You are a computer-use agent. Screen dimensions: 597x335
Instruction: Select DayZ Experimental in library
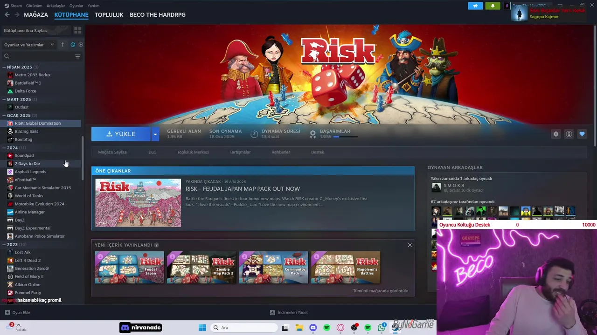32,228
